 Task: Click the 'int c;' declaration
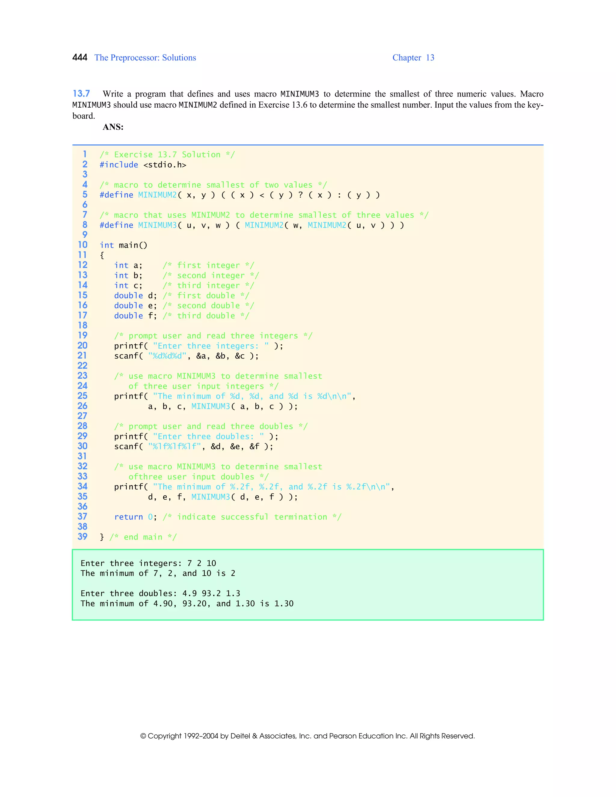[128, 286]
